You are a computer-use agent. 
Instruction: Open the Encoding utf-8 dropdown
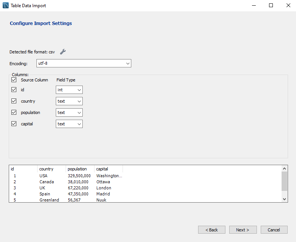(84, 63)
